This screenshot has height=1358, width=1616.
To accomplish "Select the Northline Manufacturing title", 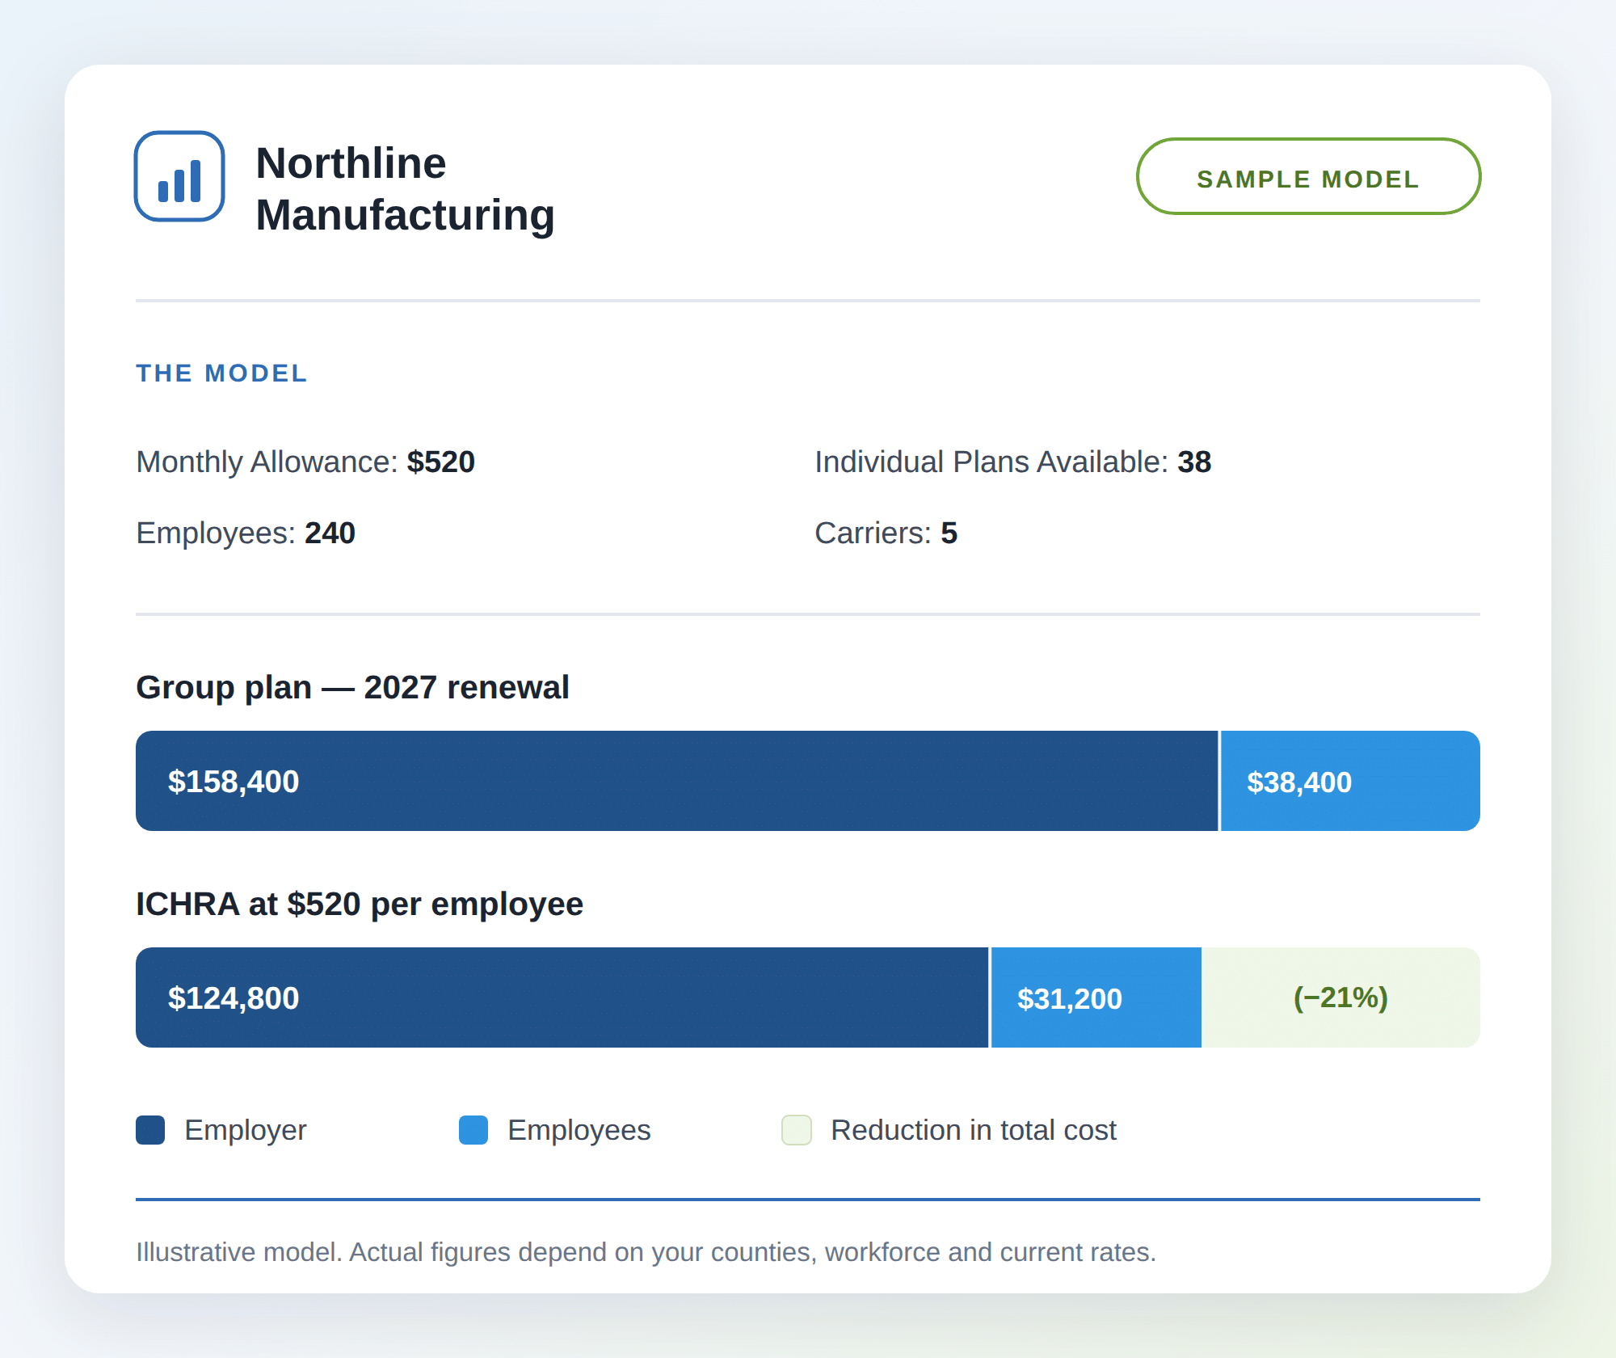I will click(405, 189).
